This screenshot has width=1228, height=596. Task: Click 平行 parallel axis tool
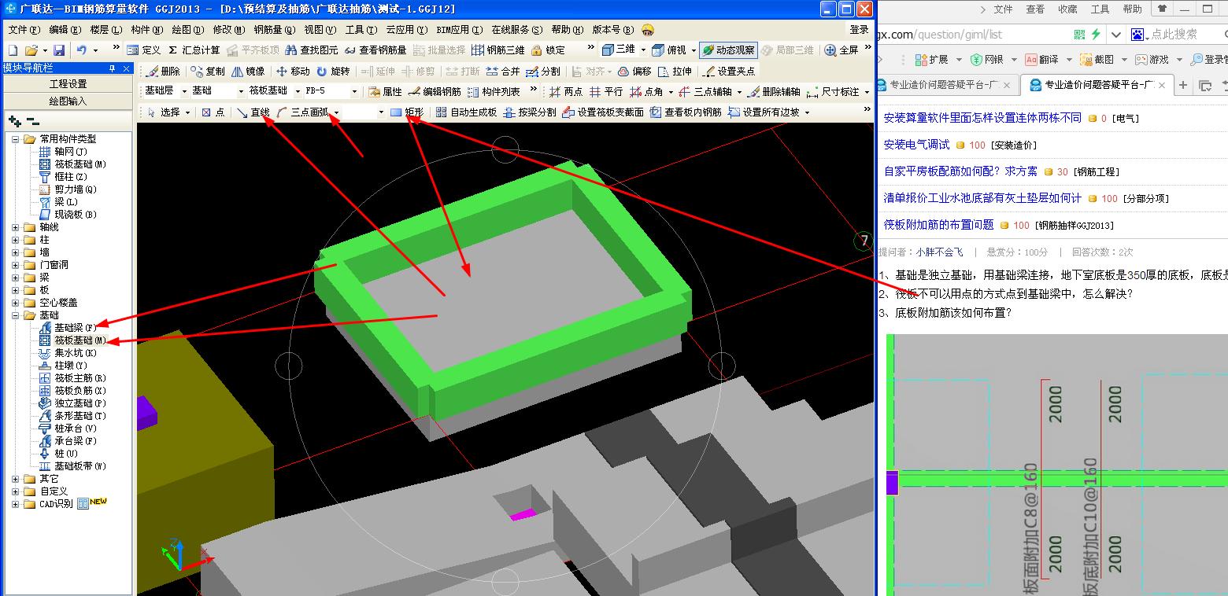pos(606,91)
